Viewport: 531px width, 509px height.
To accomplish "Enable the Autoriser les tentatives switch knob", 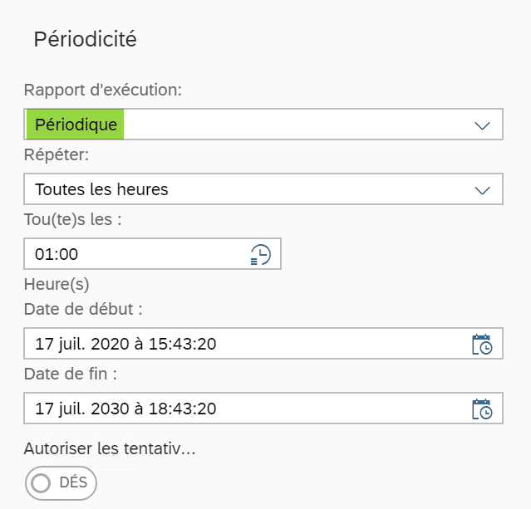I will point(41,483).
